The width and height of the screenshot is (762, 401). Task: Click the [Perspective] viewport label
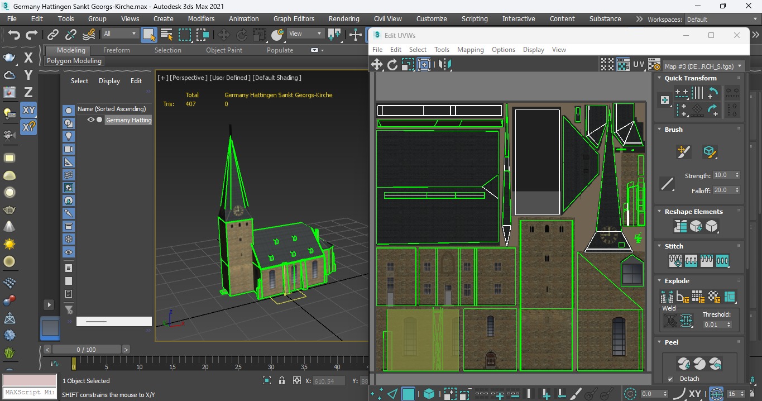(189, 78)
